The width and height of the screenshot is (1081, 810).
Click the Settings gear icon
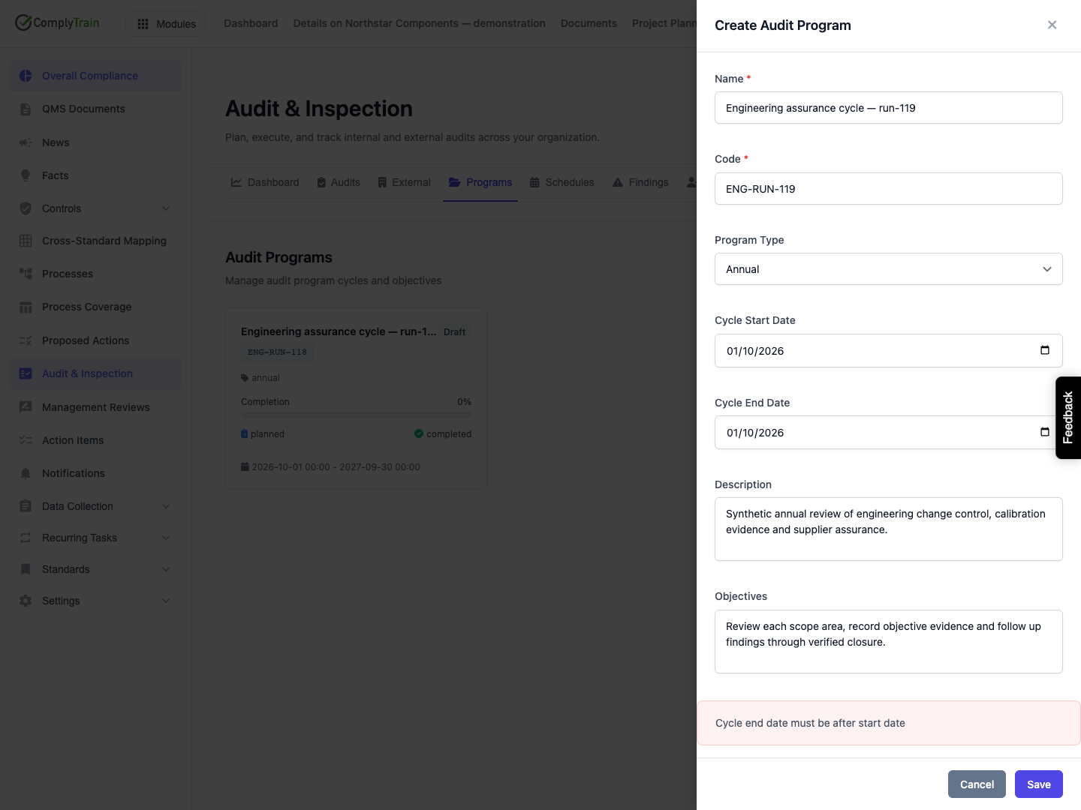coord(26,601)
